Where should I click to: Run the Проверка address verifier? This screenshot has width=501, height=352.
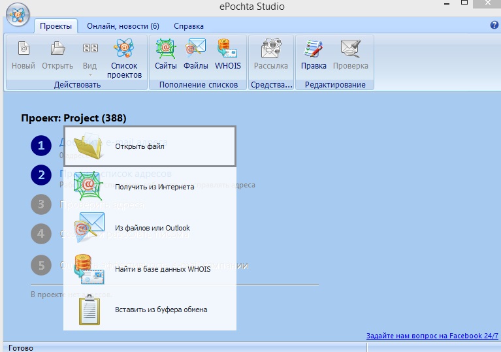pos(351,55)
